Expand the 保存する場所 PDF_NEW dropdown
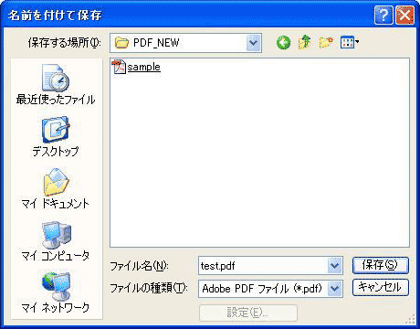This screenshot has width=420, height=329. coord(253,43)
